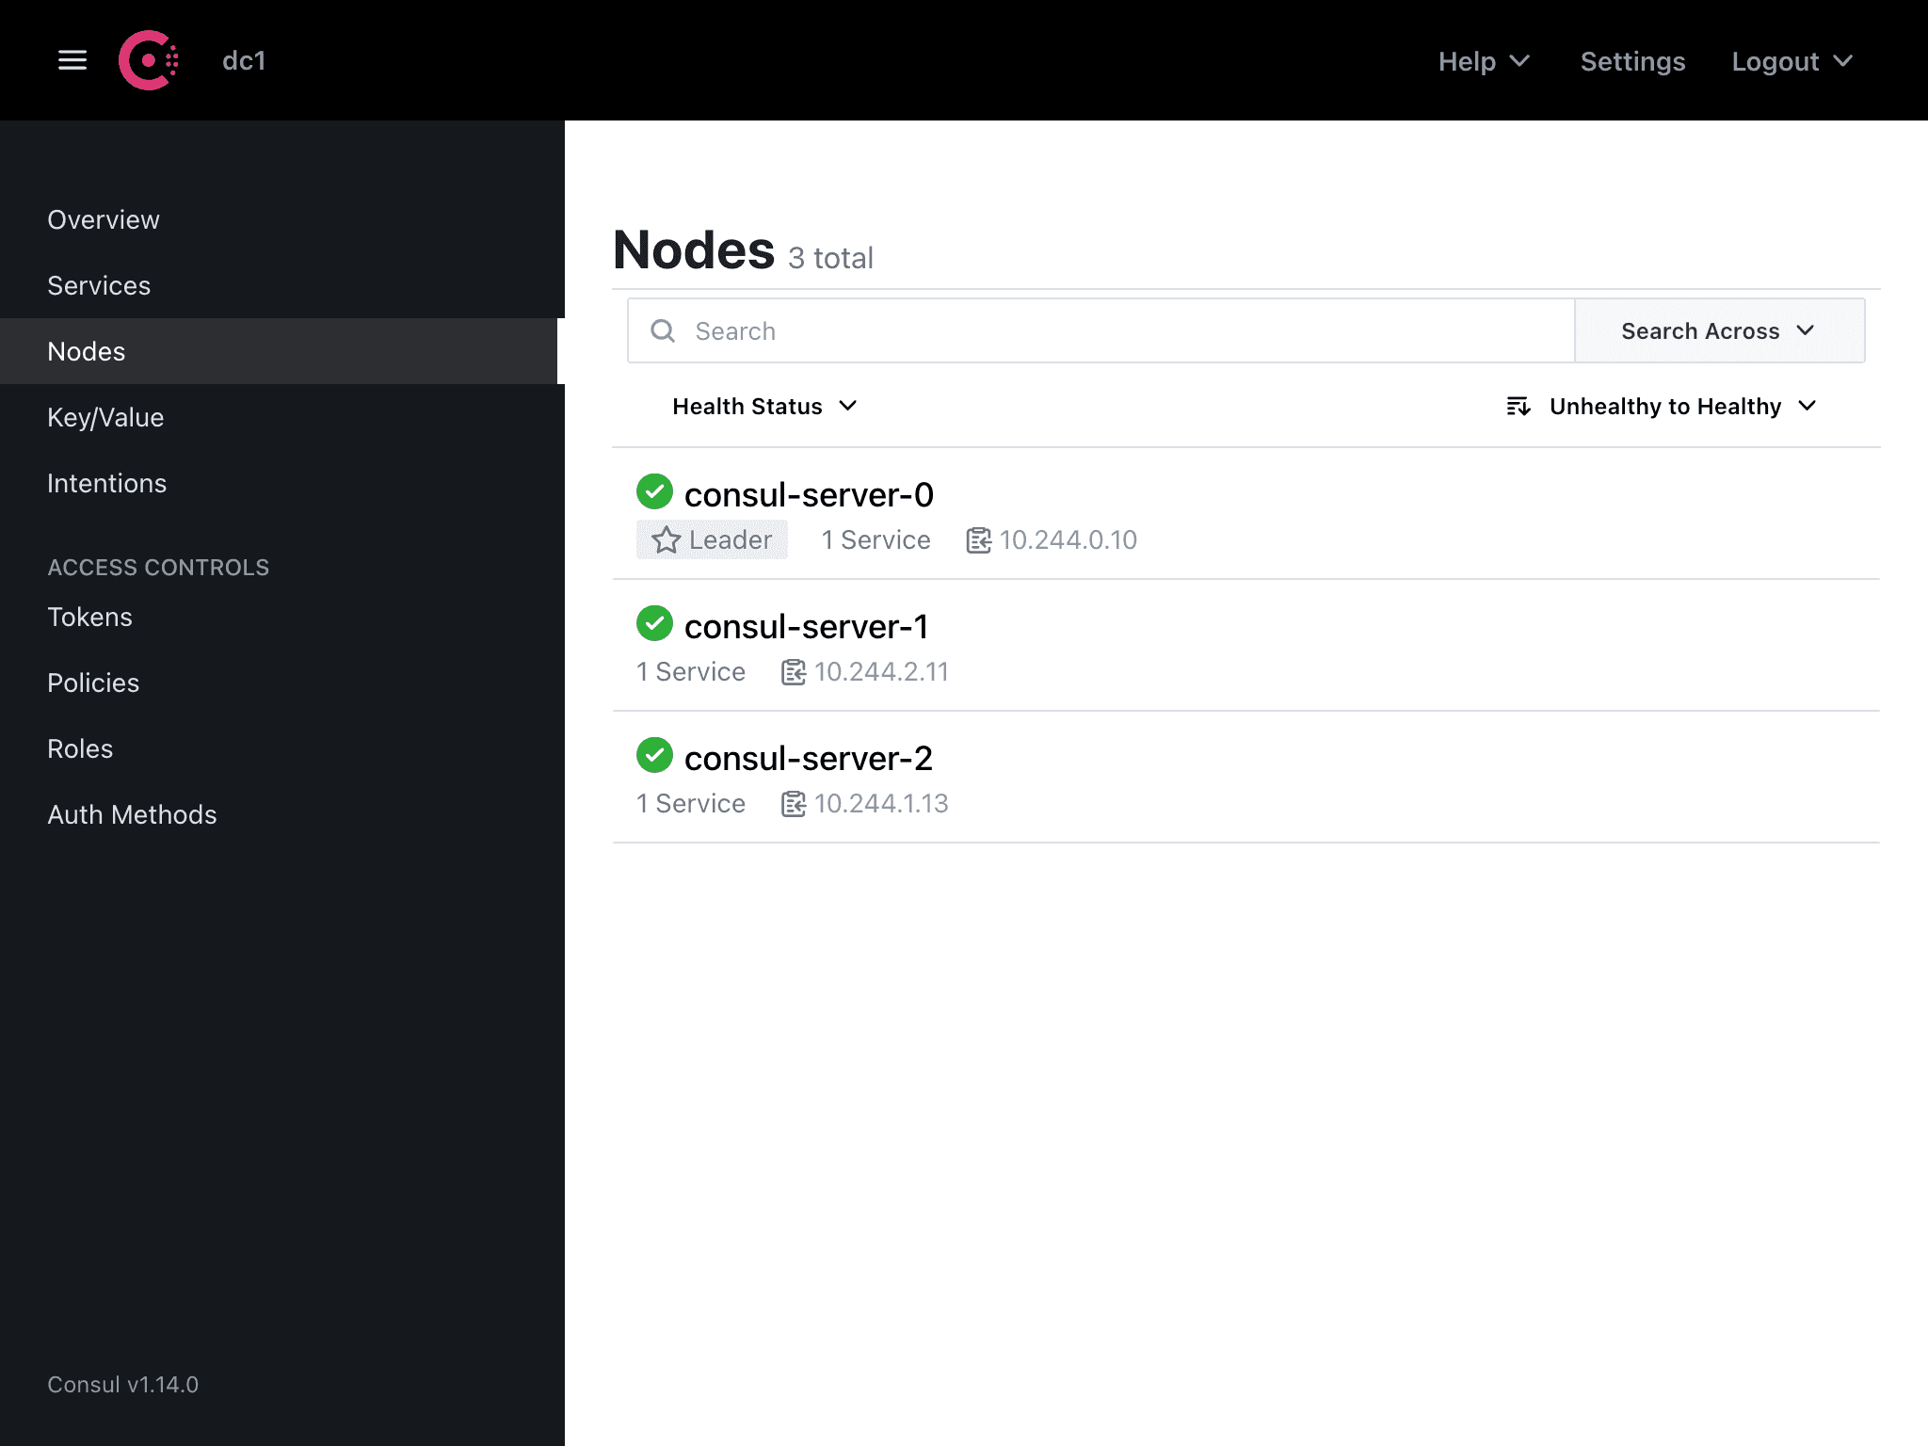Expand the Search Across dropdown
Image resolution: width=1928 pixels, height=1446 pixels.
pos(1718,329)
